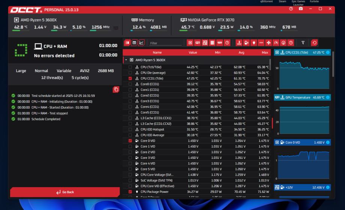Image resolution: width=345 pixels, height=210 pixels.
Task: Switch to graph-only monitoring view
Action: coord(141,43)
